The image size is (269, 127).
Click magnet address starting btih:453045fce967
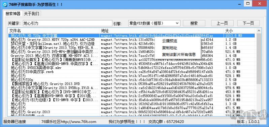pyautogui.click(x=157, y=64)
